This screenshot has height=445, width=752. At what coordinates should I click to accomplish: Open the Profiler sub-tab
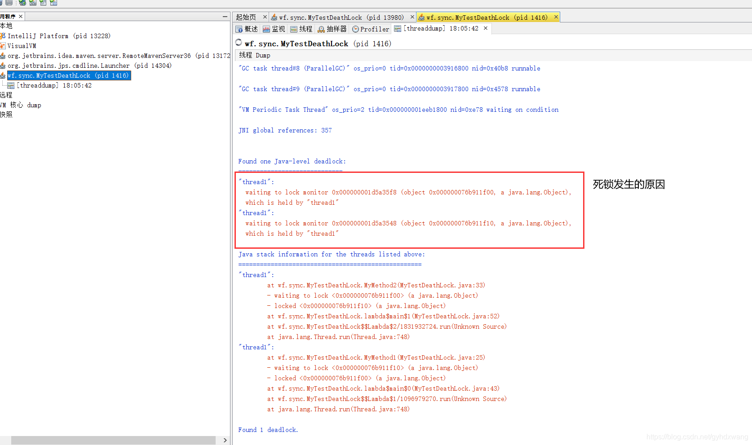pyautogui.click(x=371, y=29)
